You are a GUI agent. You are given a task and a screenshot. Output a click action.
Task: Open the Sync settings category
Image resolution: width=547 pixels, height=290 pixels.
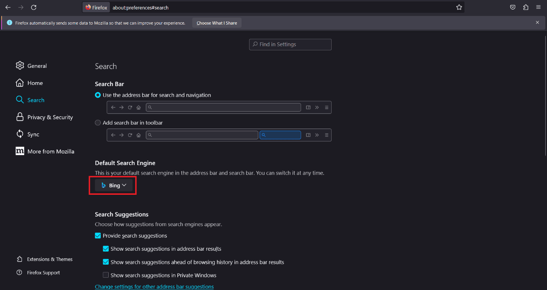[27, 134]
